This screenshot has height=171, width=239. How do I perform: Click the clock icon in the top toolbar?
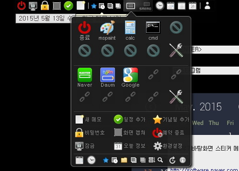point(159,6)
